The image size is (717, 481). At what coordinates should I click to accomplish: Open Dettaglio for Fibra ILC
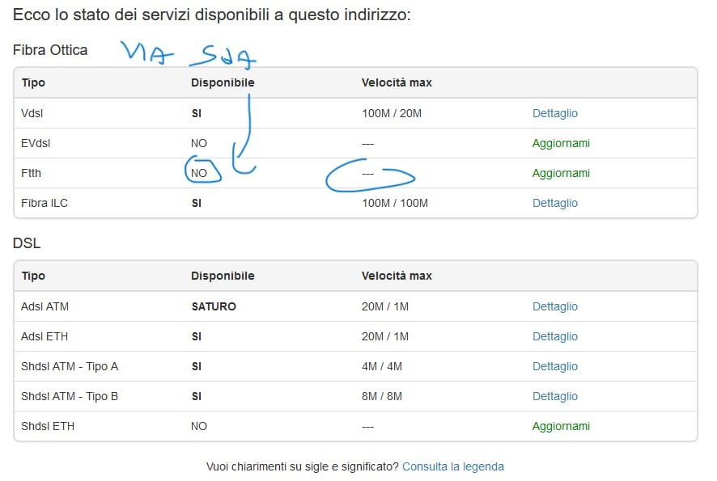(554, 203)
